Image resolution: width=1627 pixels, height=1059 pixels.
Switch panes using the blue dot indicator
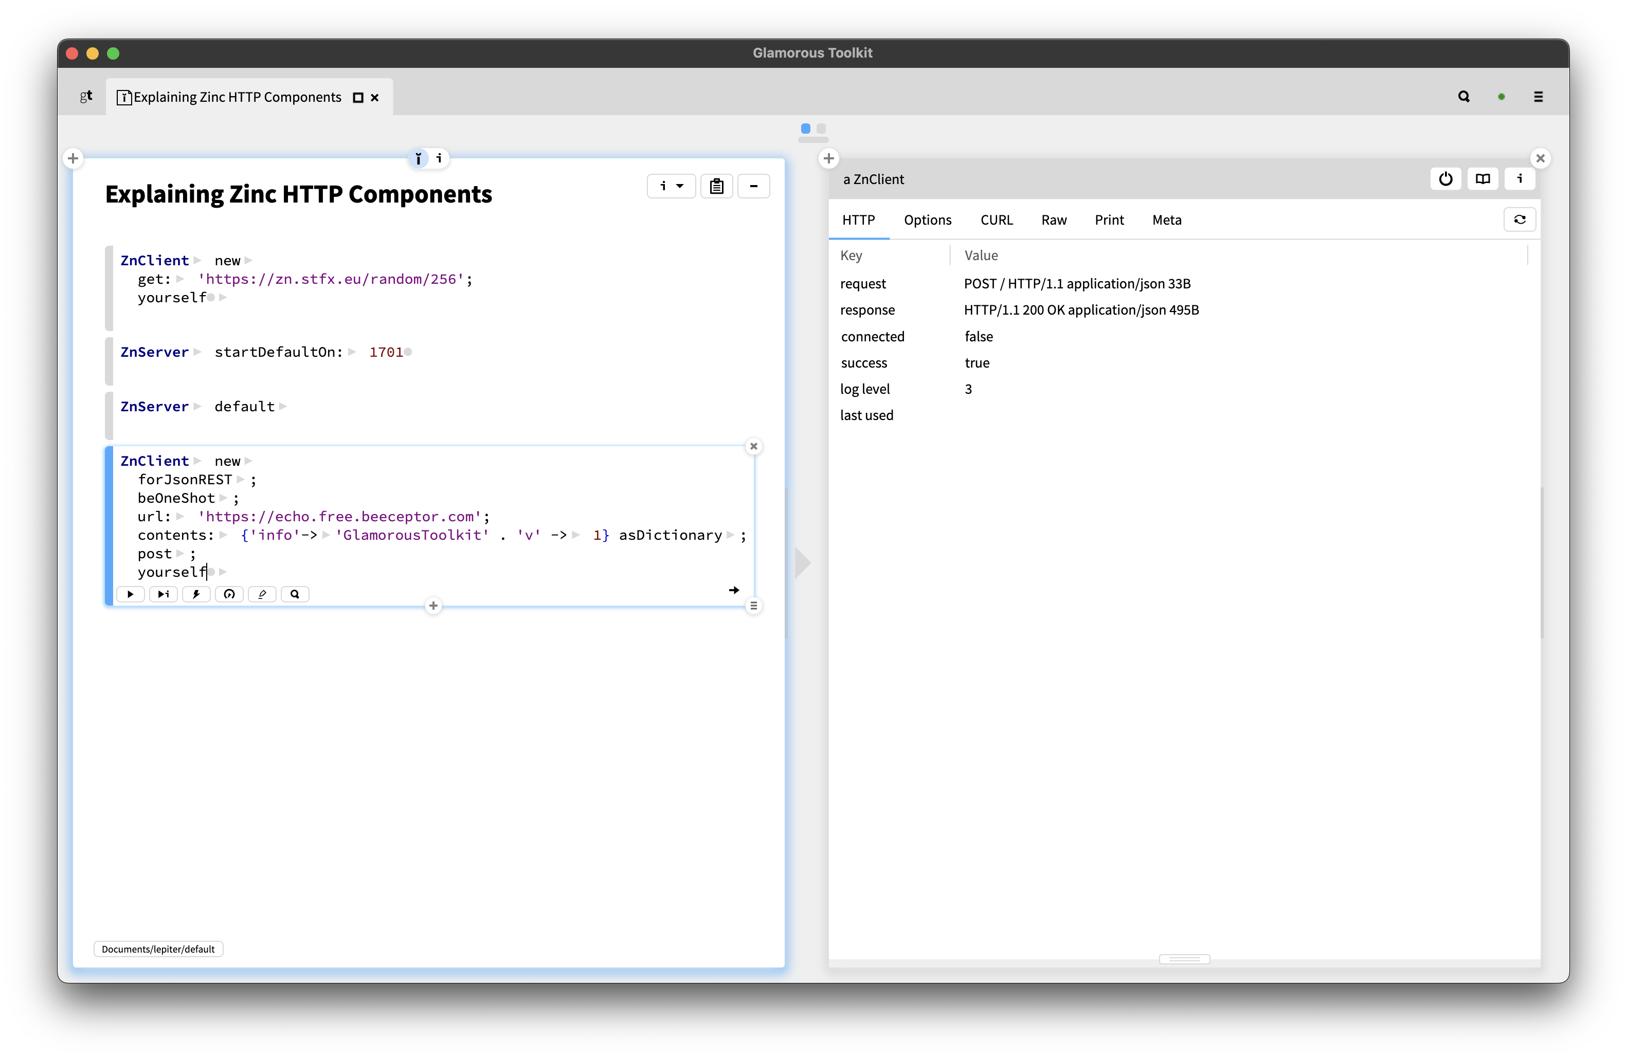[806, 128]
